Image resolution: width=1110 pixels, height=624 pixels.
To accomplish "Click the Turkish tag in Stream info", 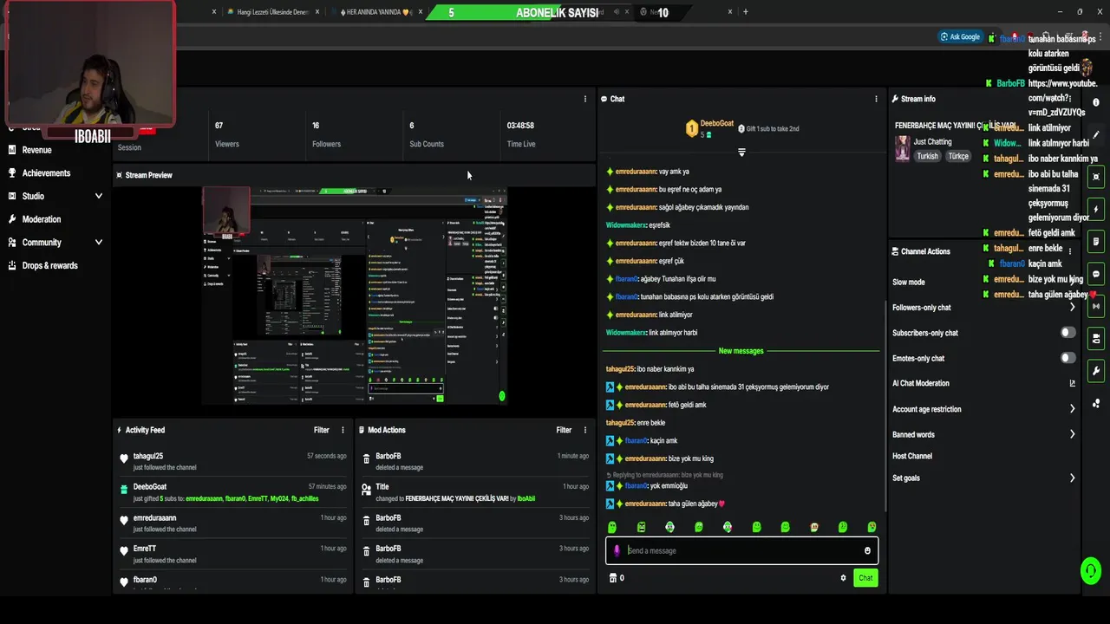I will click(928, 156).
